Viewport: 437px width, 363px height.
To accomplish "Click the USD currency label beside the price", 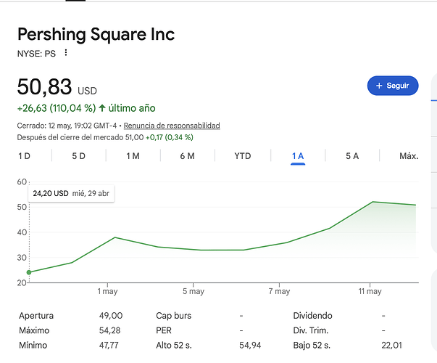I will click(x=87, y=91).
